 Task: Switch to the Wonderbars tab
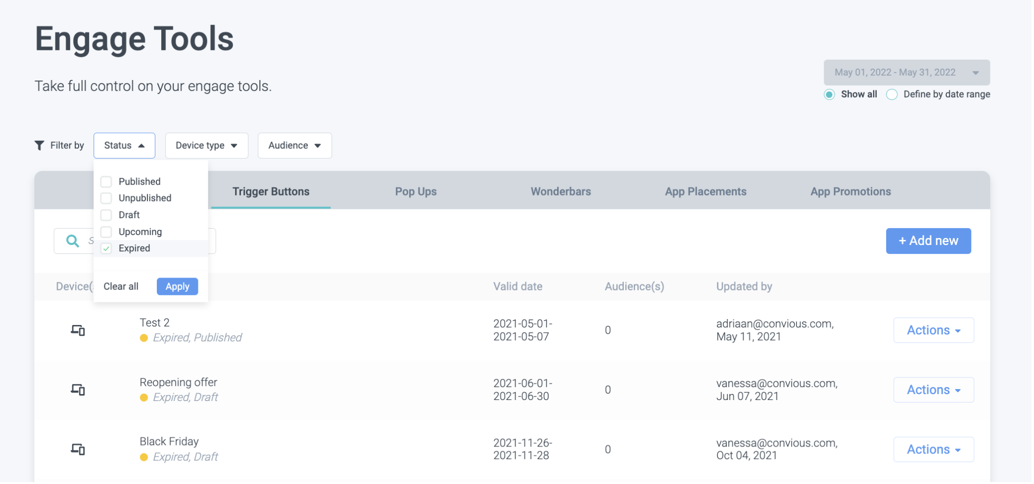(x=561, y=192)
